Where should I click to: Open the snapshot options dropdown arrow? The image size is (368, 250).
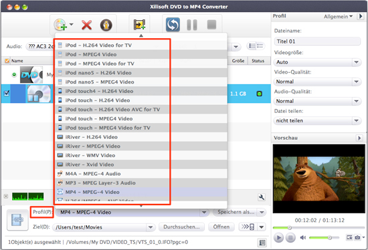pos(363,237)
